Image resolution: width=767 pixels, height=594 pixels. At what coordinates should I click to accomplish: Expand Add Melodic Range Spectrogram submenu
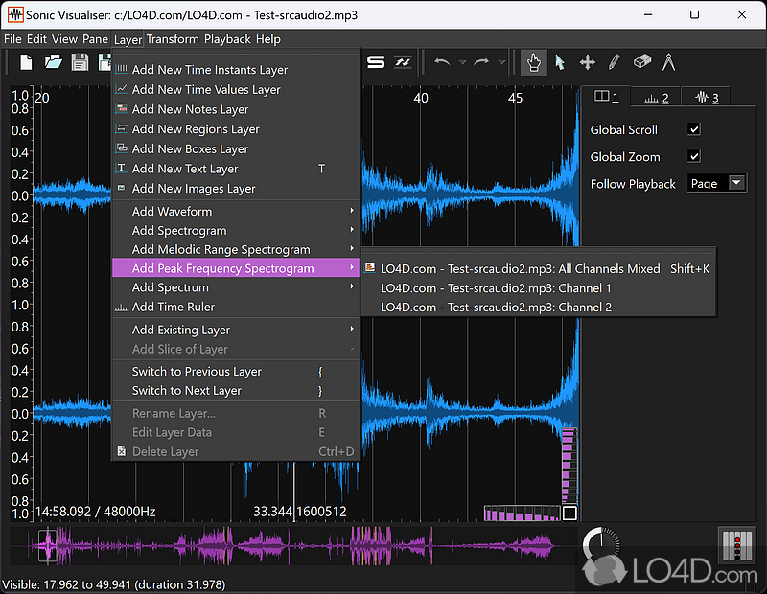(236, 249)
